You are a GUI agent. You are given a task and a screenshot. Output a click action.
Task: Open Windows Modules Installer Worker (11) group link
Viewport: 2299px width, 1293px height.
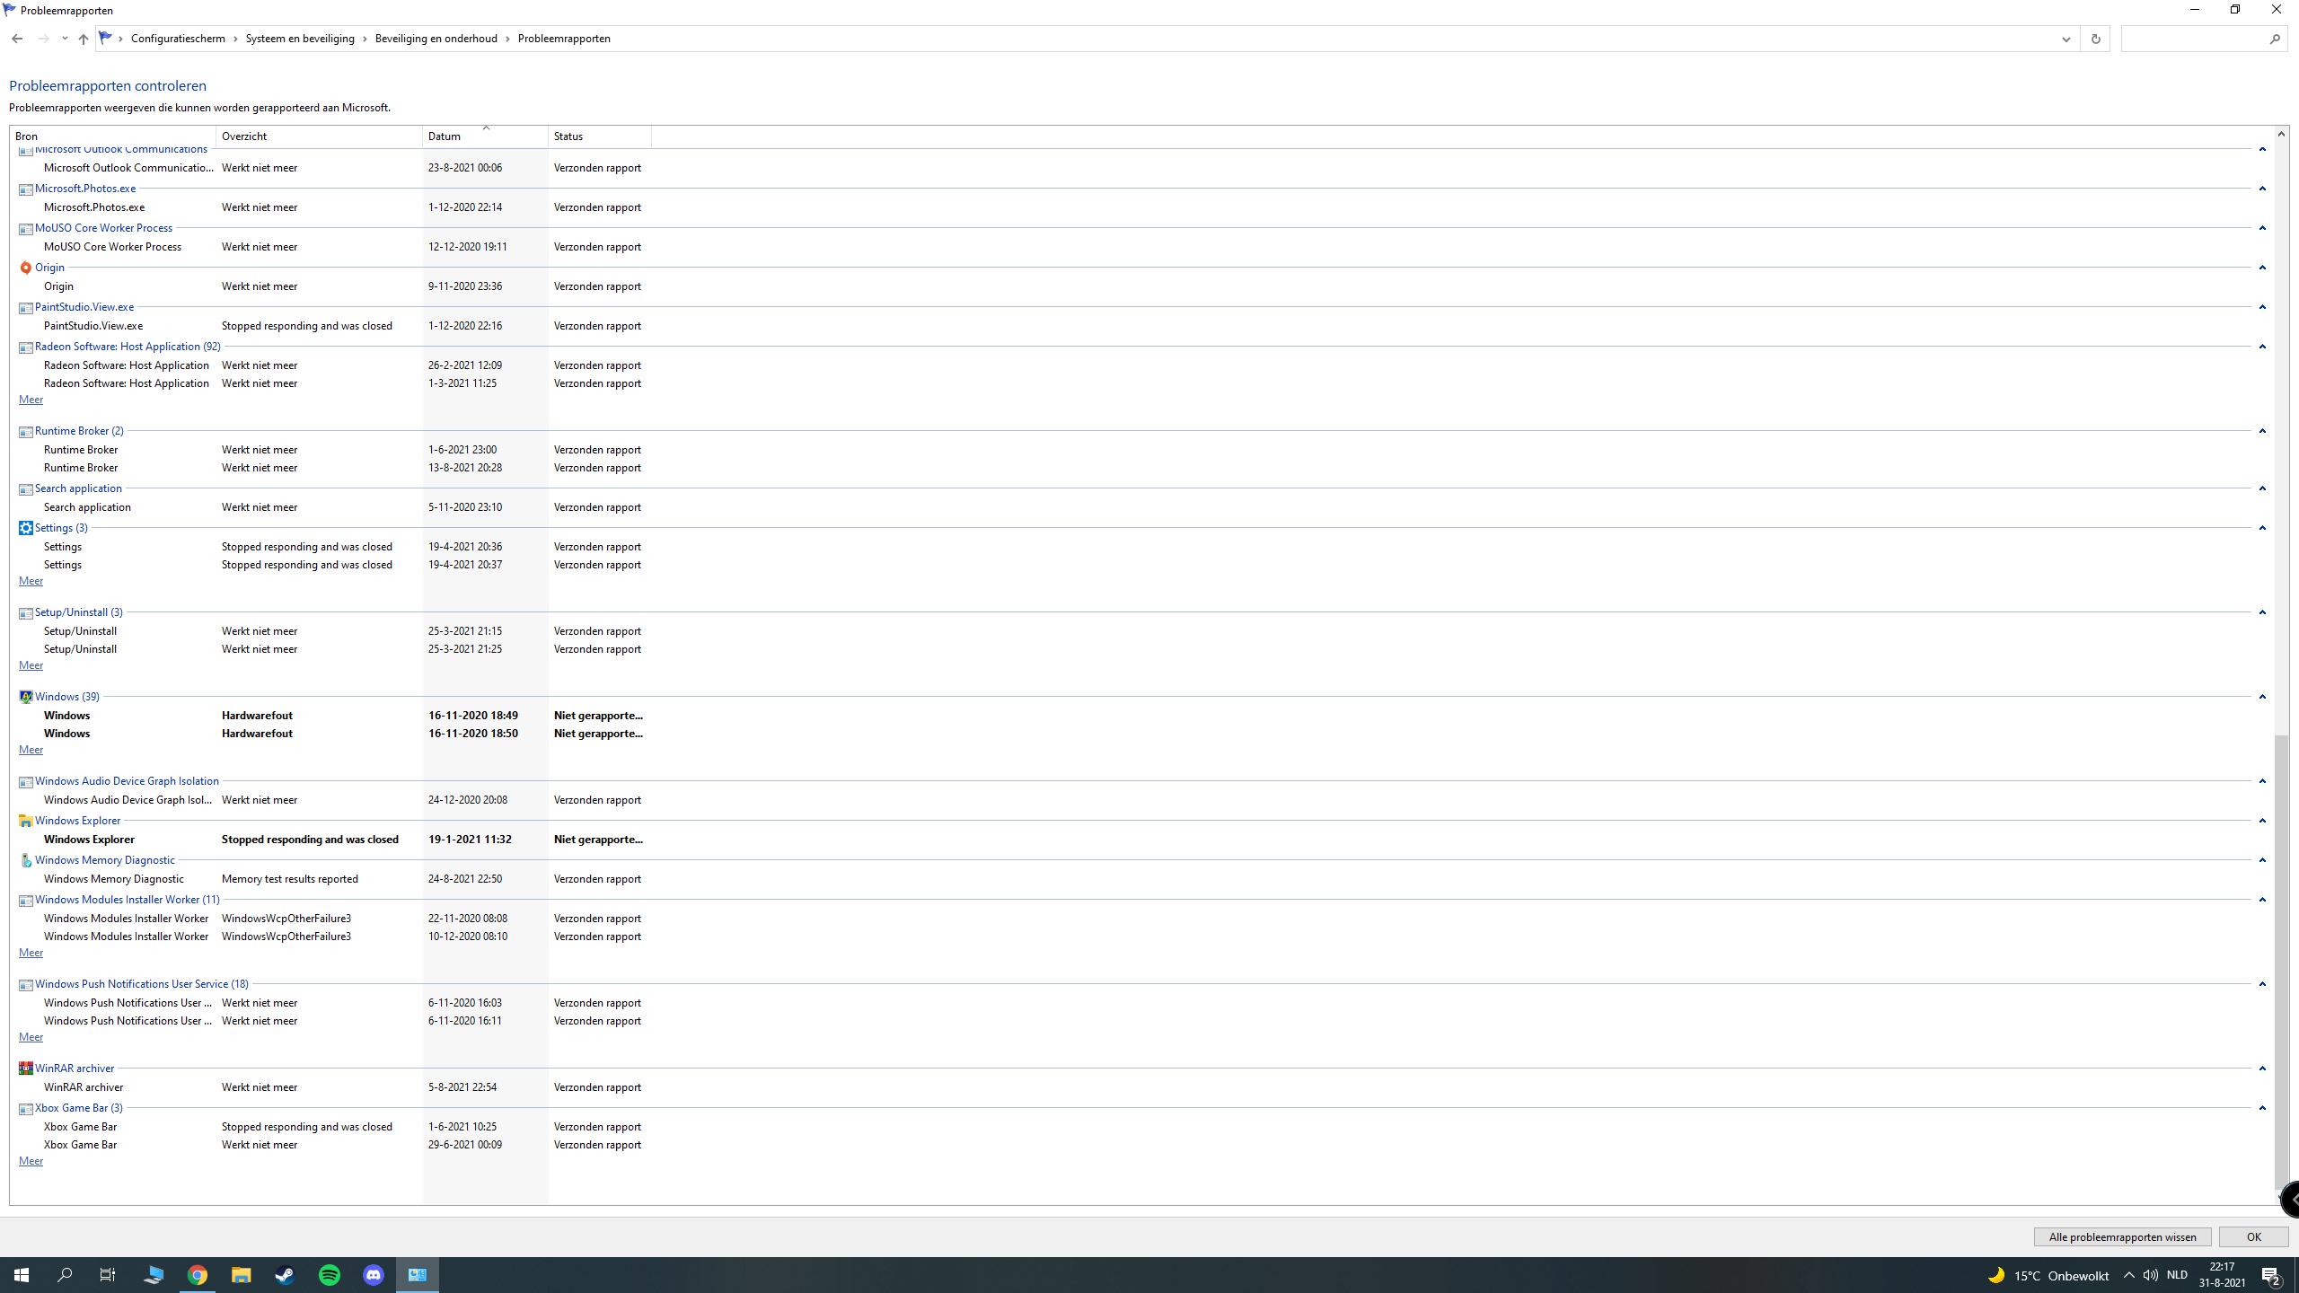click(x=127, y=900)
